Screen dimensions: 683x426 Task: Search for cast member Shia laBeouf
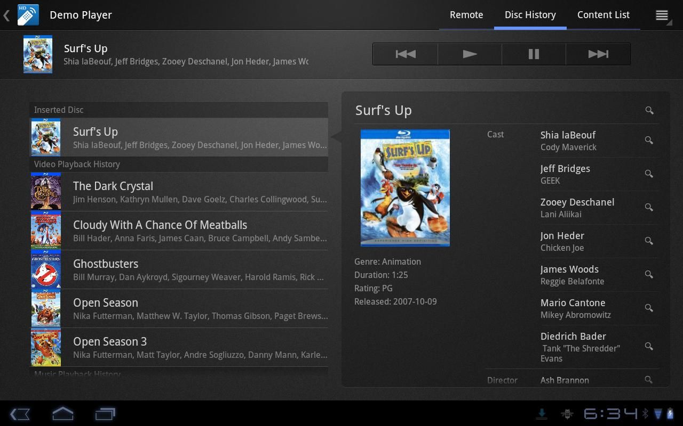point(649,140)
